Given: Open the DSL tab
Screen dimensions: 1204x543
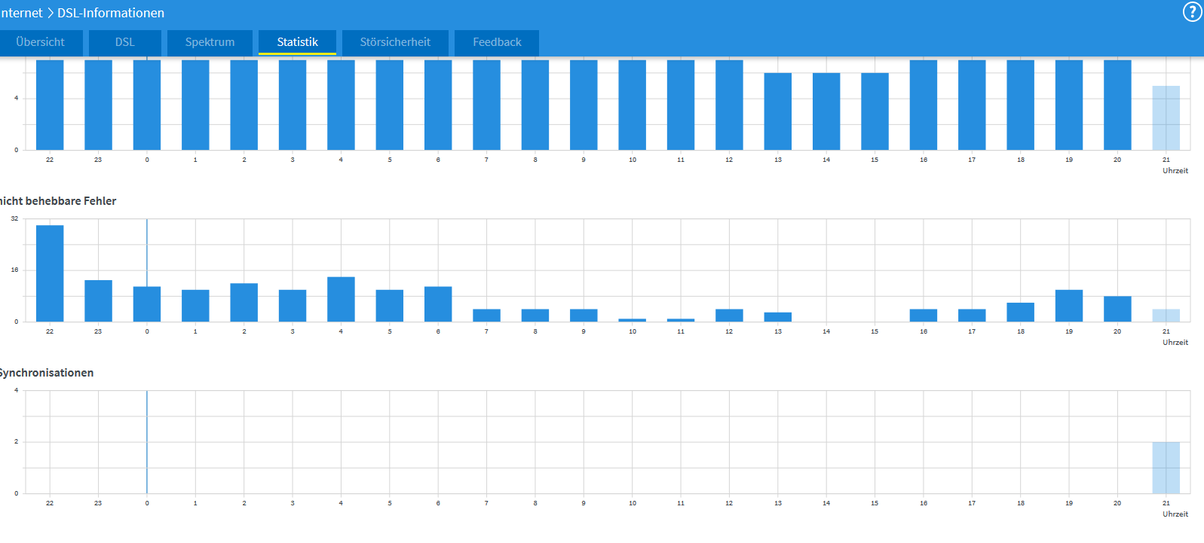Looking at the screenshot, I should [125, 42].
